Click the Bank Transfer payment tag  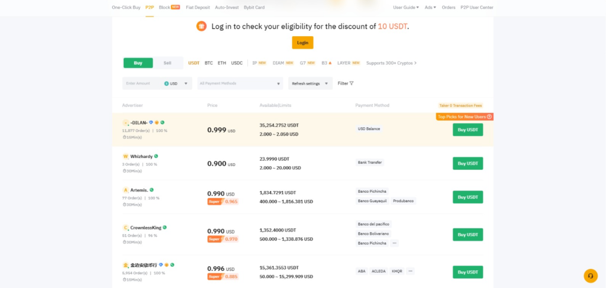pyautogui.click(x=370, y=163)
